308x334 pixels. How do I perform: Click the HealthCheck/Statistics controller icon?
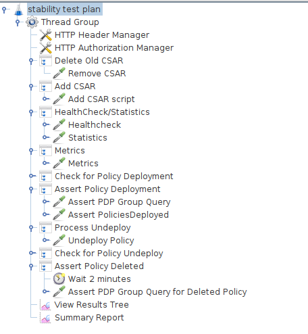(45, 112)
